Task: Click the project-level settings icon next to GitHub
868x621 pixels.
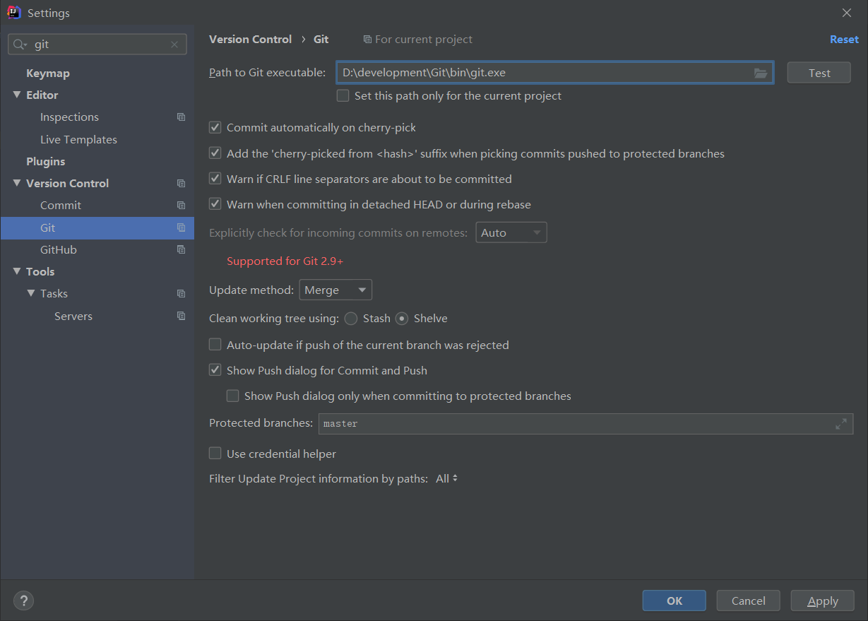Action: (x=181, y=249)
